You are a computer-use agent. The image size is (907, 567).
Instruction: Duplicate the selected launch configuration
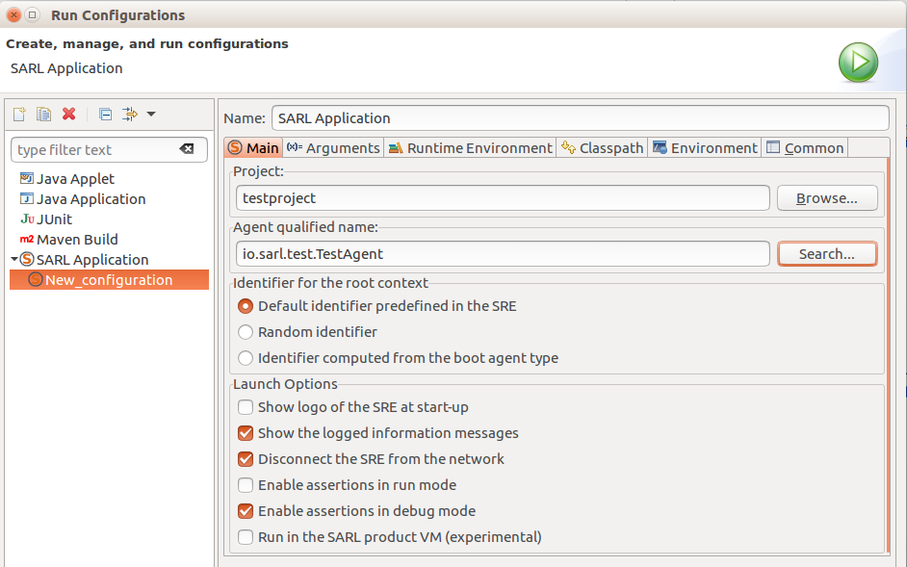(44, 114)
